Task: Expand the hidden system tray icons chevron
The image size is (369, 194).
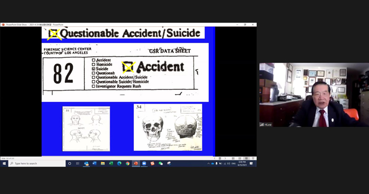Action: pyautogui.click(x=209, y=164)
